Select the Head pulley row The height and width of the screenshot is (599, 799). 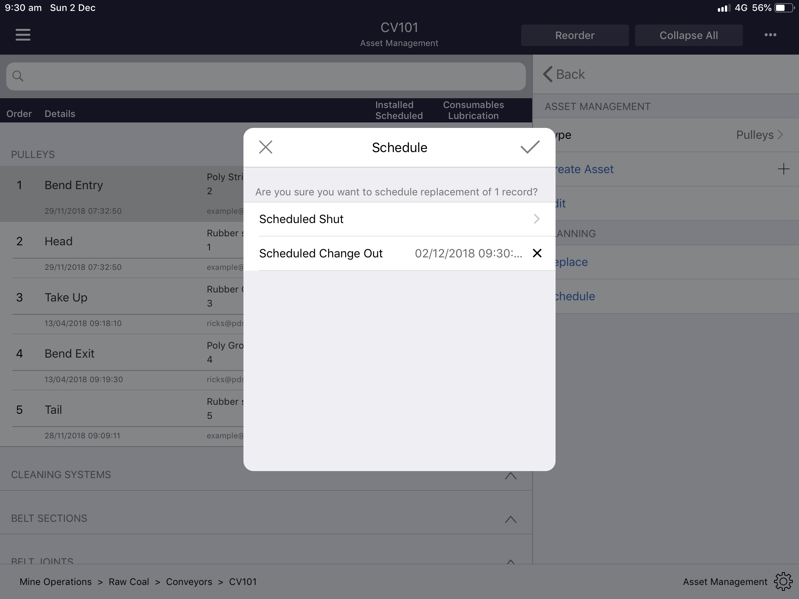122,250
